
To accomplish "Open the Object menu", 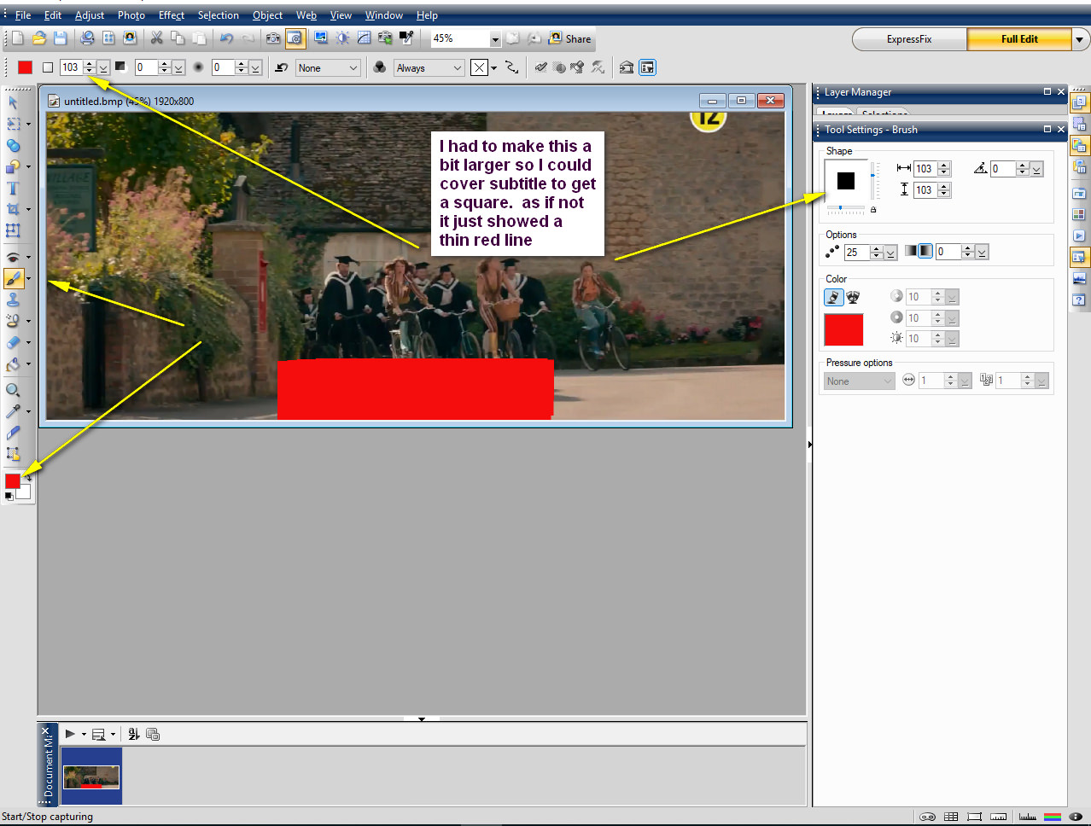I will pos(267,15).
